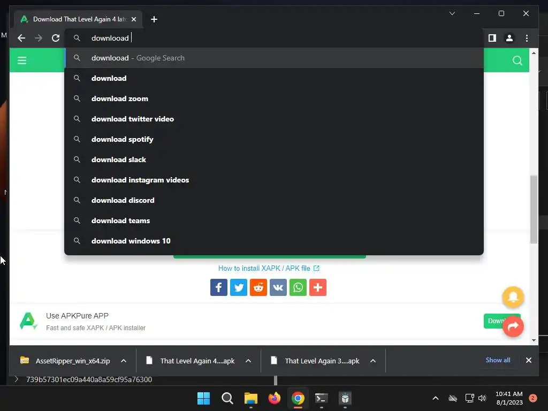
Task: Open 'How to install XAPK / APK file' link
Action: click(269, 268)
